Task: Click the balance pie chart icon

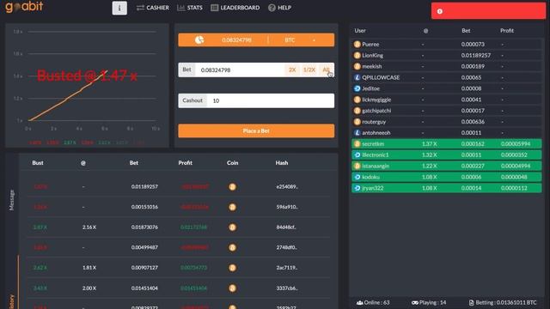Action: 199,40
